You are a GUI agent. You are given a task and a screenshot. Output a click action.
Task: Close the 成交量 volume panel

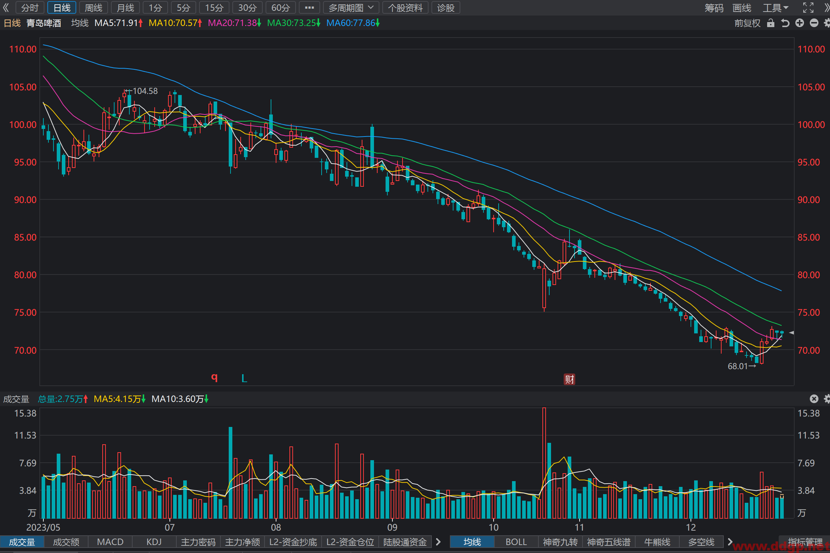tap(814, 399)
